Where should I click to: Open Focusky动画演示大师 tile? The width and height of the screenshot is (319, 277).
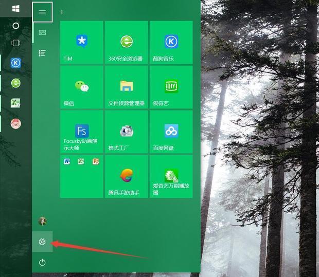82,132
